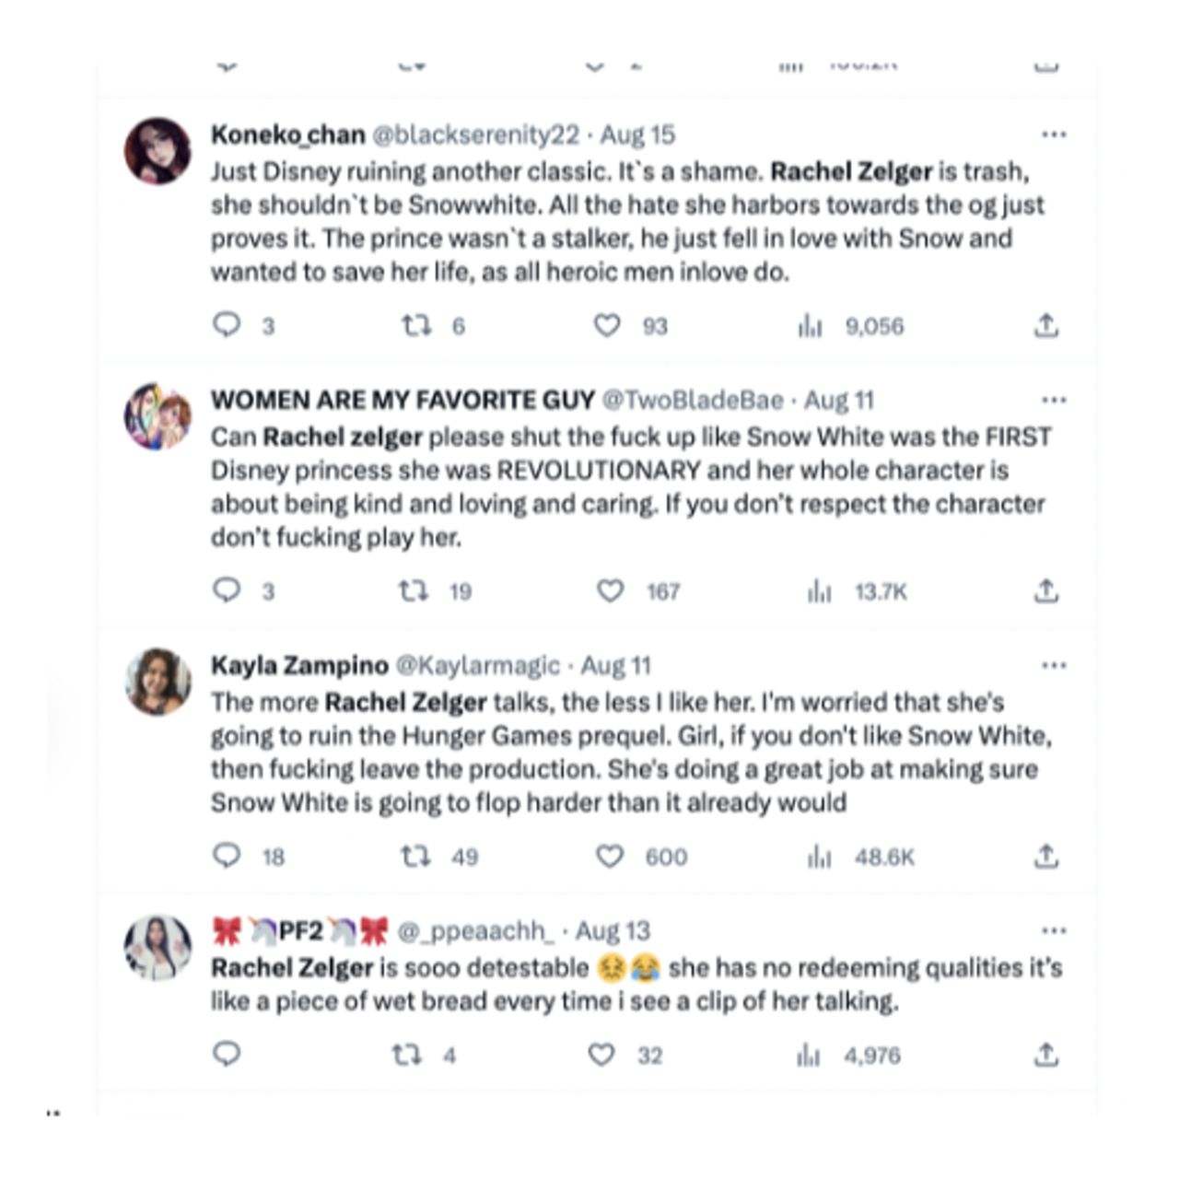Share the Koneko_chan tweet
Viewport: 1179px width, 1179px height.
[x=1045, y=325]
